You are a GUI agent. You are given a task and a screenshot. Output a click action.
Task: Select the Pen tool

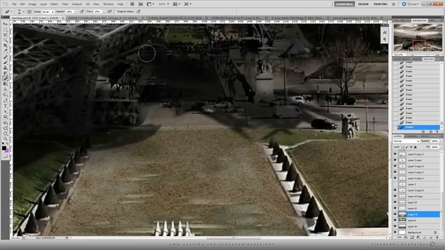(x=5, y=101)
